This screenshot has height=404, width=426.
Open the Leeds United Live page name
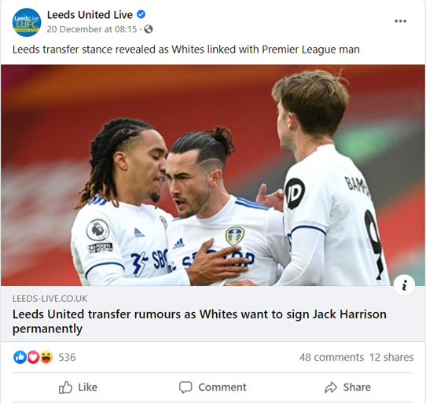tap(90, 15)
